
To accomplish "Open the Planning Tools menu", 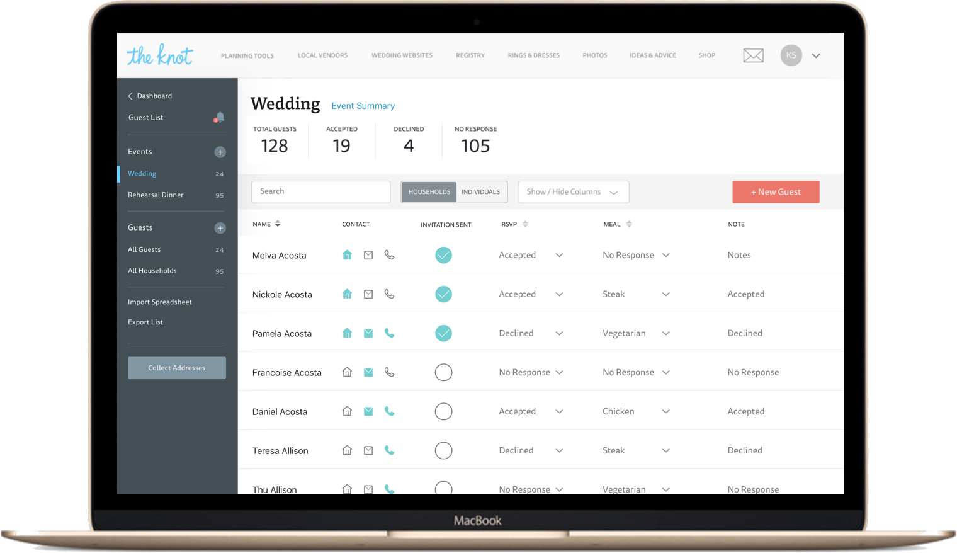I will point(247,56).
